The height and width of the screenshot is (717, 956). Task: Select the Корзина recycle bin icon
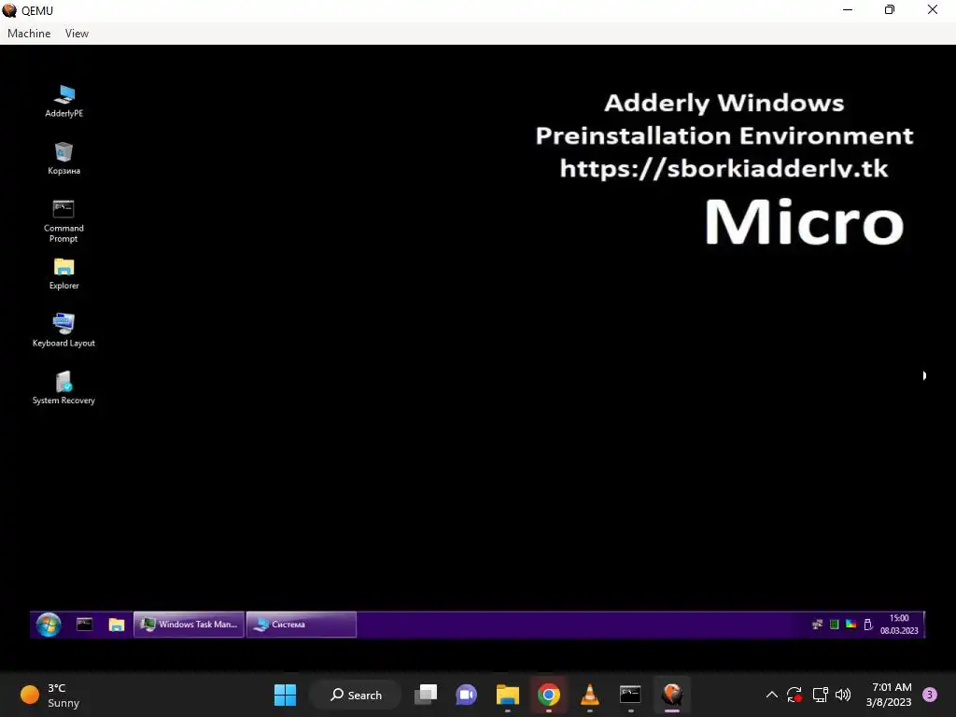pos(64,159)
